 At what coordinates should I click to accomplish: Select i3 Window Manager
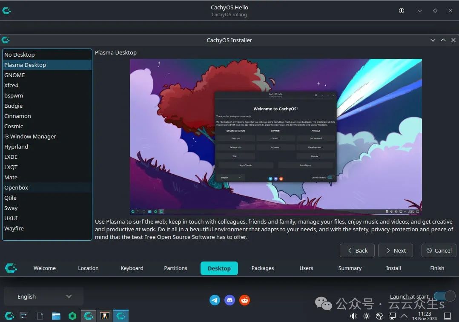(47, 137)
